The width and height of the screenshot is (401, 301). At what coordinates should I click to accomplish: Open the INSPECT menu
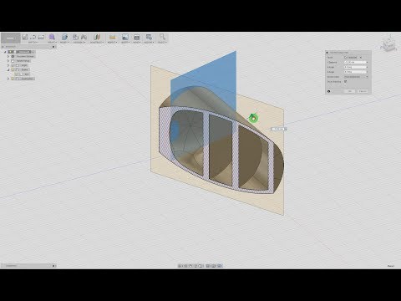pos(112,43)
